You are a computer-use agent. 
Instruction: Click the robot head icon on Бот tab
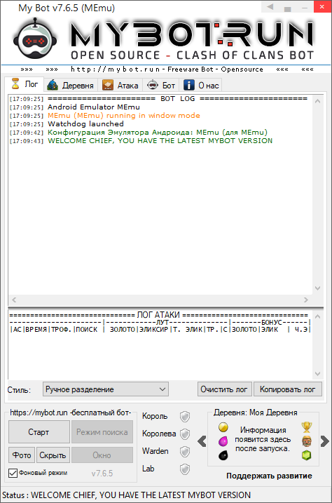(153, 85)
